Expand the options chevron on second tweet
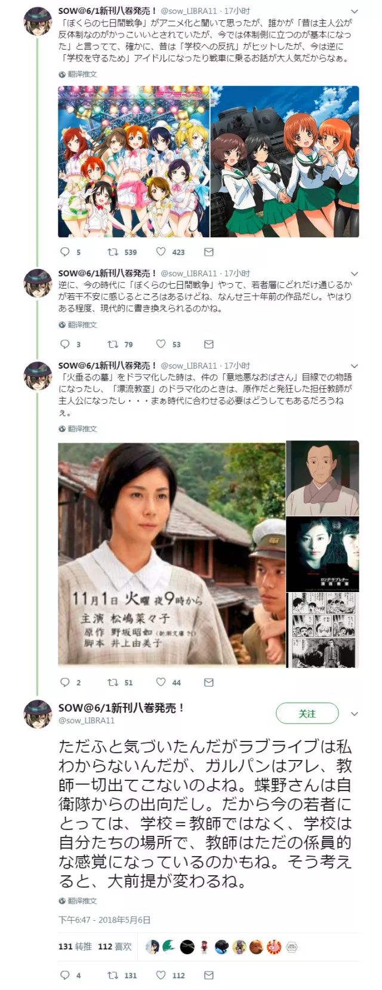 (x=355, y=274)
